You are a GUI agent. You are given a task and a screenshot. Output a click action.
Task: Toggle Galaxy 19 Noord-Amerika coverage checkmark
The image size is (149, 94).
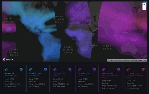21,69
